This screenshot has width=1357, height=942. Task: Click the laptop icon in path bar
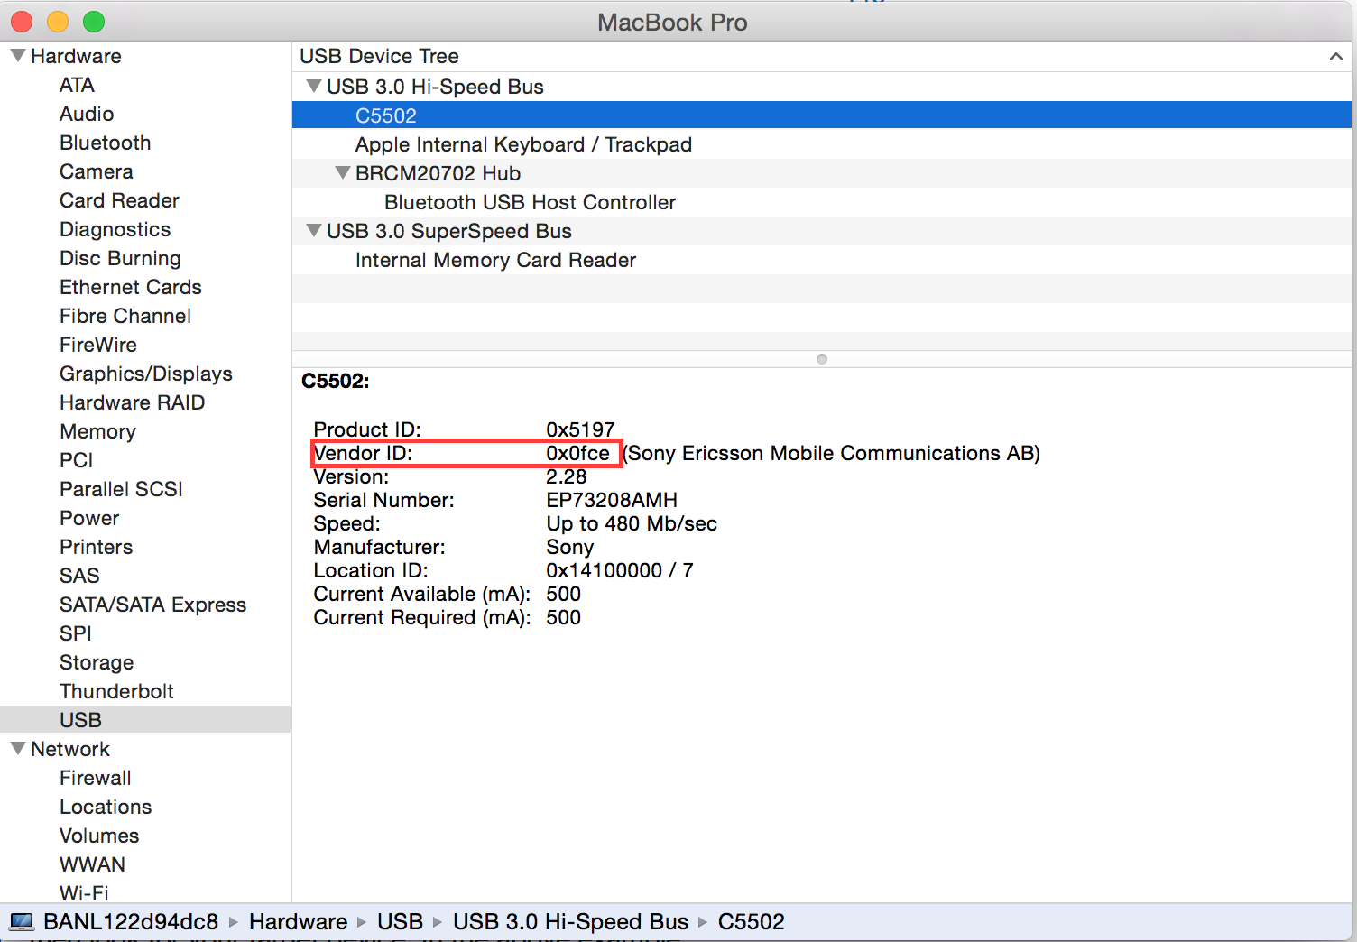tap(22, 922)
